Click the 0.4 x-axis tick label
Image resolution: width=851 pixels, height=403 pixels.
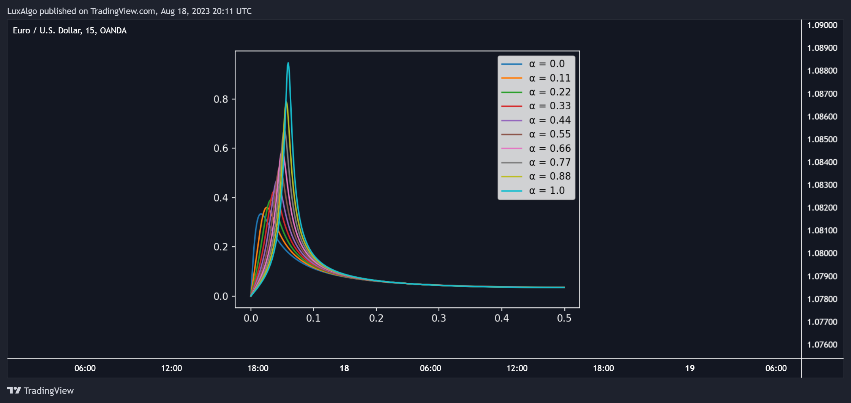tap(502, 318)
